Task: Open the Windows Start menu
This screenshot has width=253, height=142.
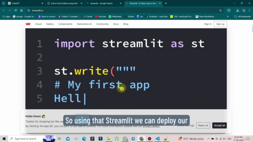Action: 4,138
